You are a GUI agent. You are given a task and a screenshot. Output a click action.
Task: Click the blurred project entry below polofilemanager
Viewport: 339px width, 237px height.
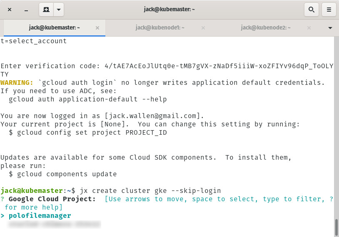pyautogui.click(x=55, y=224)
